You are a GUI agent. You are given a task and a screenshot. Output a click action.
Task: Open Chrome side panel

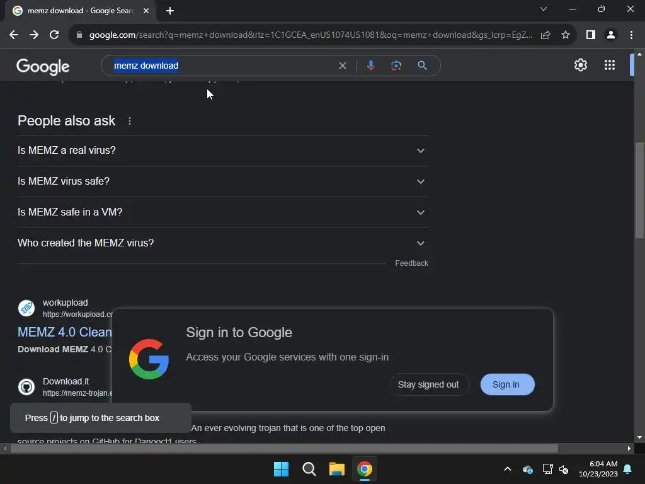(x=591, y=35)
